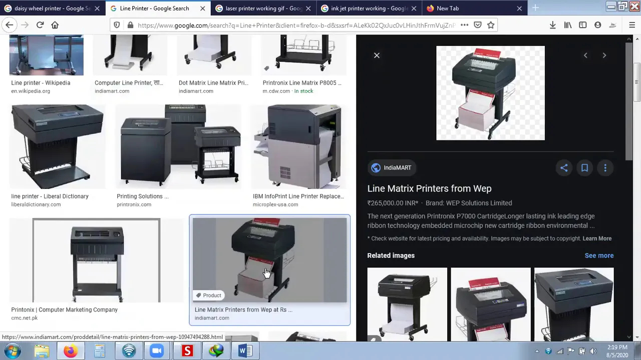This screenshot has width=641, height=360.
Task: Open the Firefox downloads panel
Action: pyautogui.click(x=553, y=25)
